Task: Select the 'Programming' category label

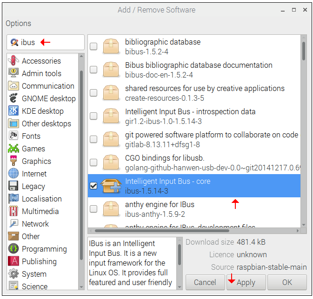Action: coord(44,249)
